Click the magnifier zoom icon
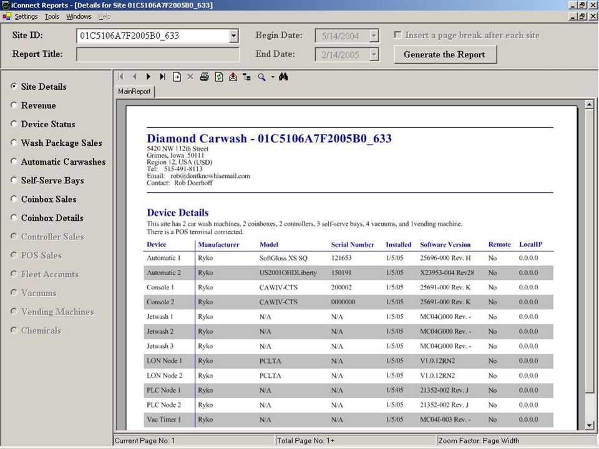Screen dimensions: 599x449 (261, 77)
